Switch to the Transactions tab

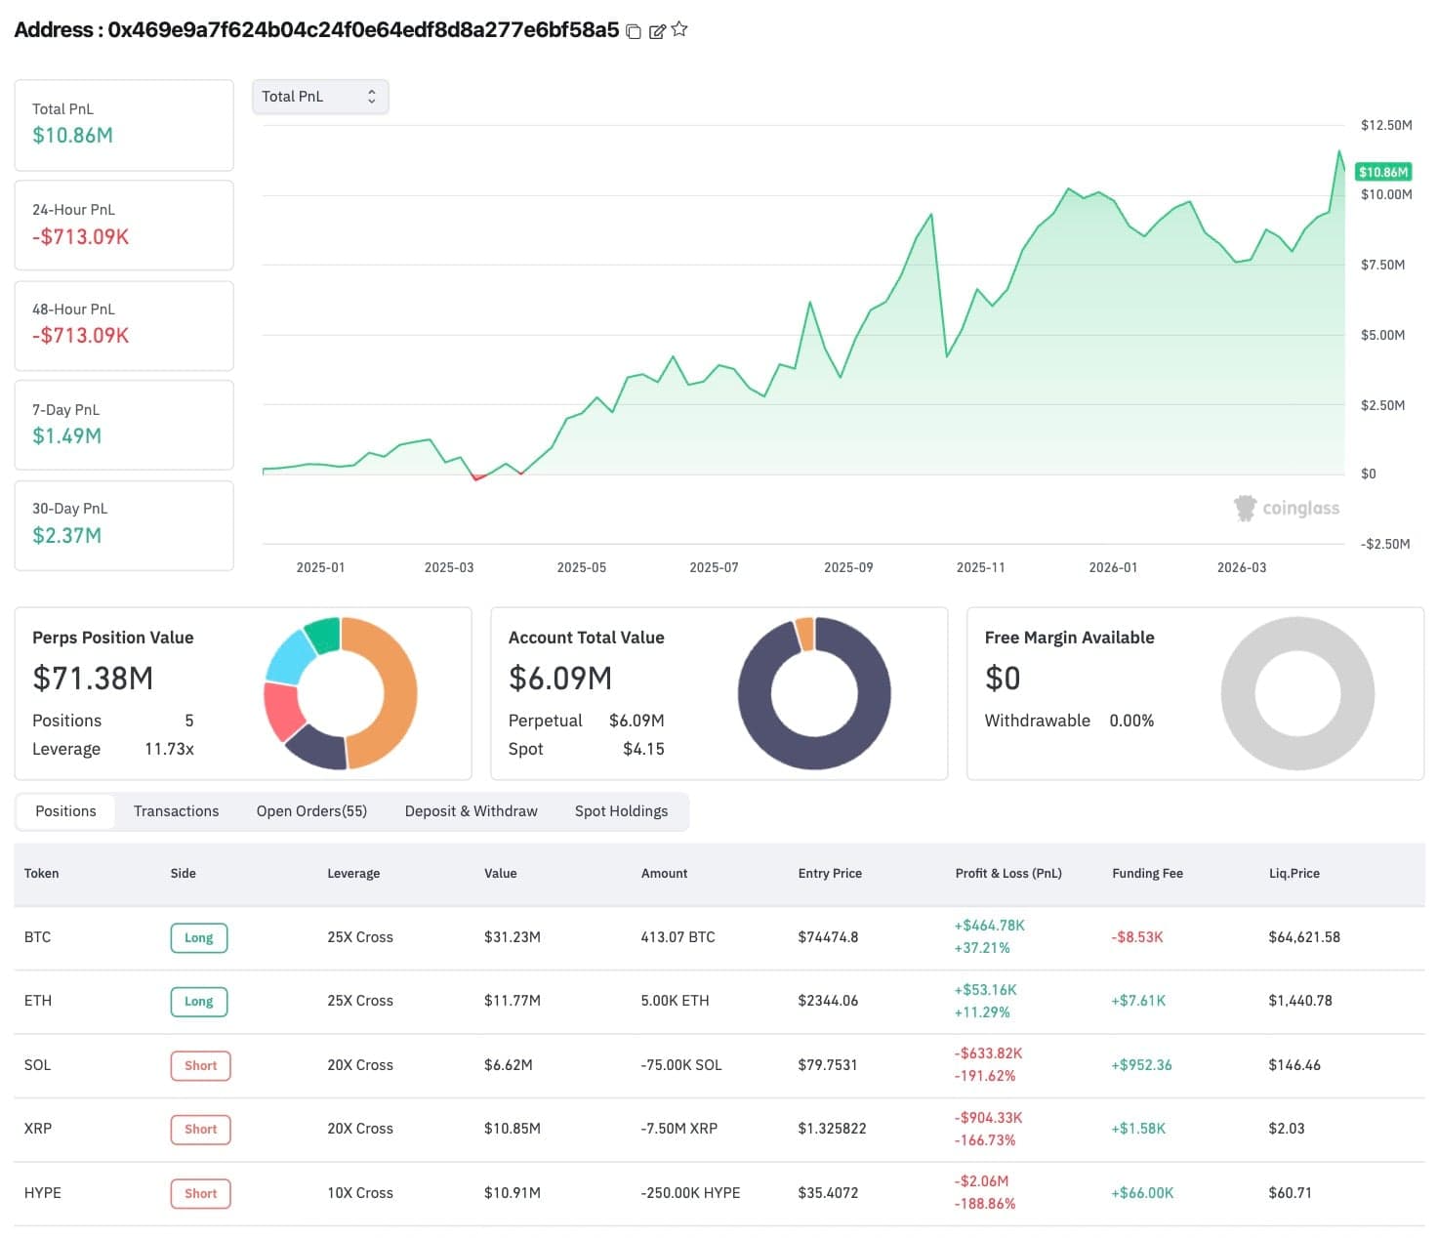coord(176,811)
